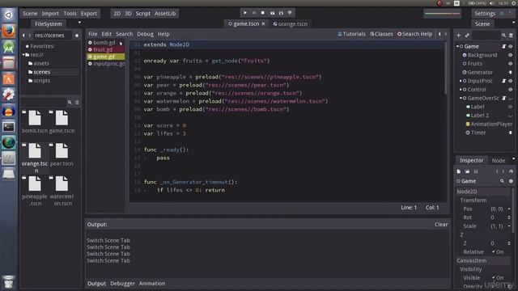Search files in the FileSystem dock
Image resolution: width=518 pixels, height=291 pixels.
(x=70, y=103)
